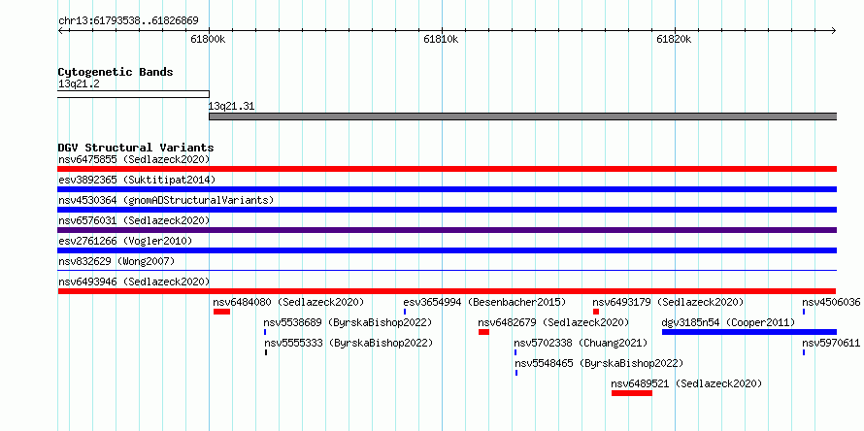
Task: Select the purple bar under nsv6576031
Action: click(448, 230)
